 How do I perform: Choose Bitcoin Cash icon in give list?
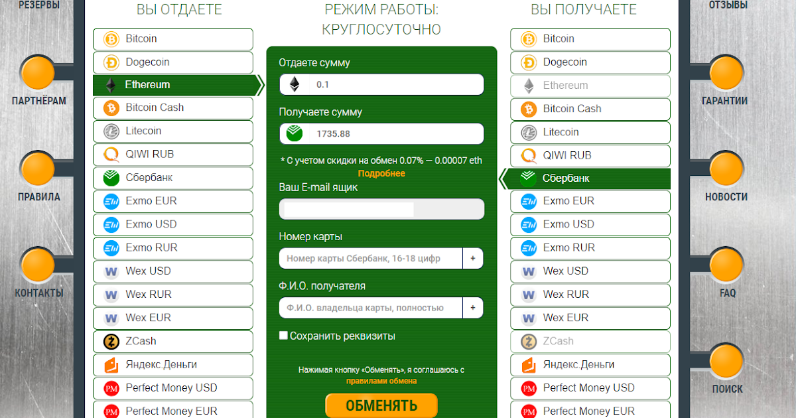[x=111, y=107]
